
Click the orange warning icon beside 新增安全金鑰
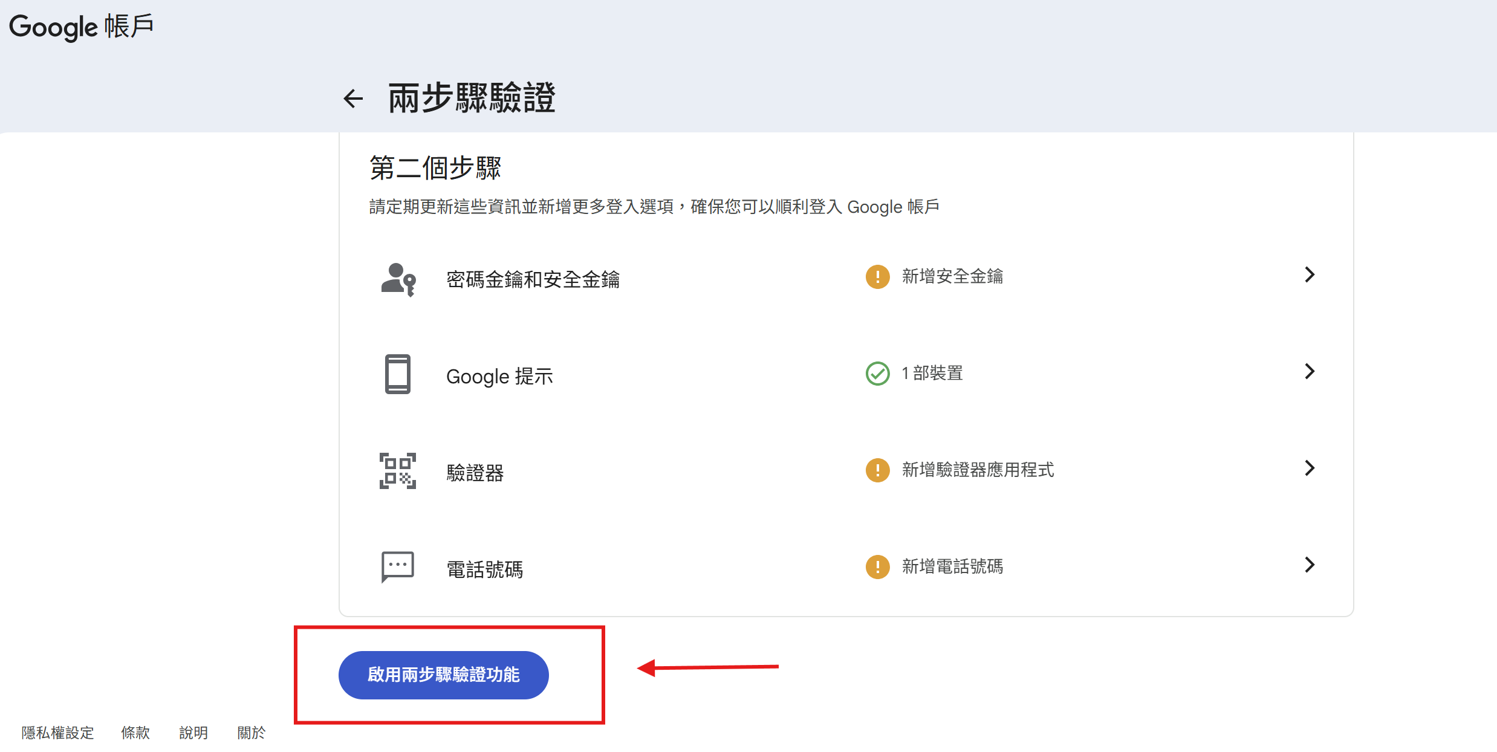(877, 277)
